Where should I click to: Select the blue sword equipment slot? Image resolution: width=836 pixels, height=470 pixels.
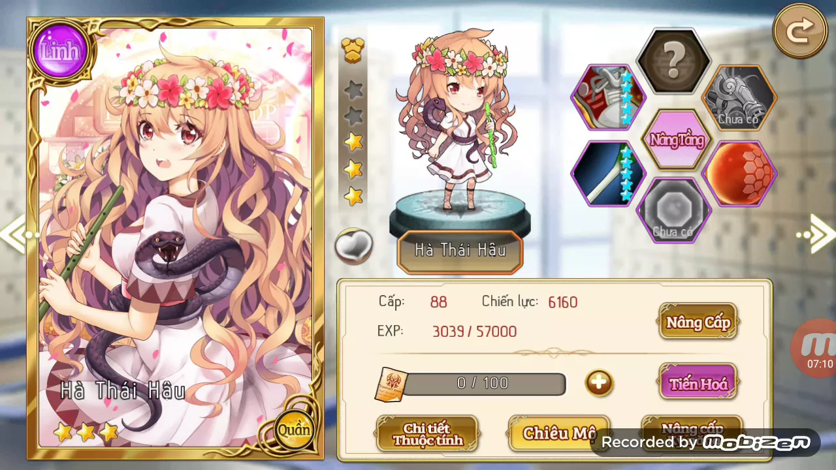tap(608, 174)
